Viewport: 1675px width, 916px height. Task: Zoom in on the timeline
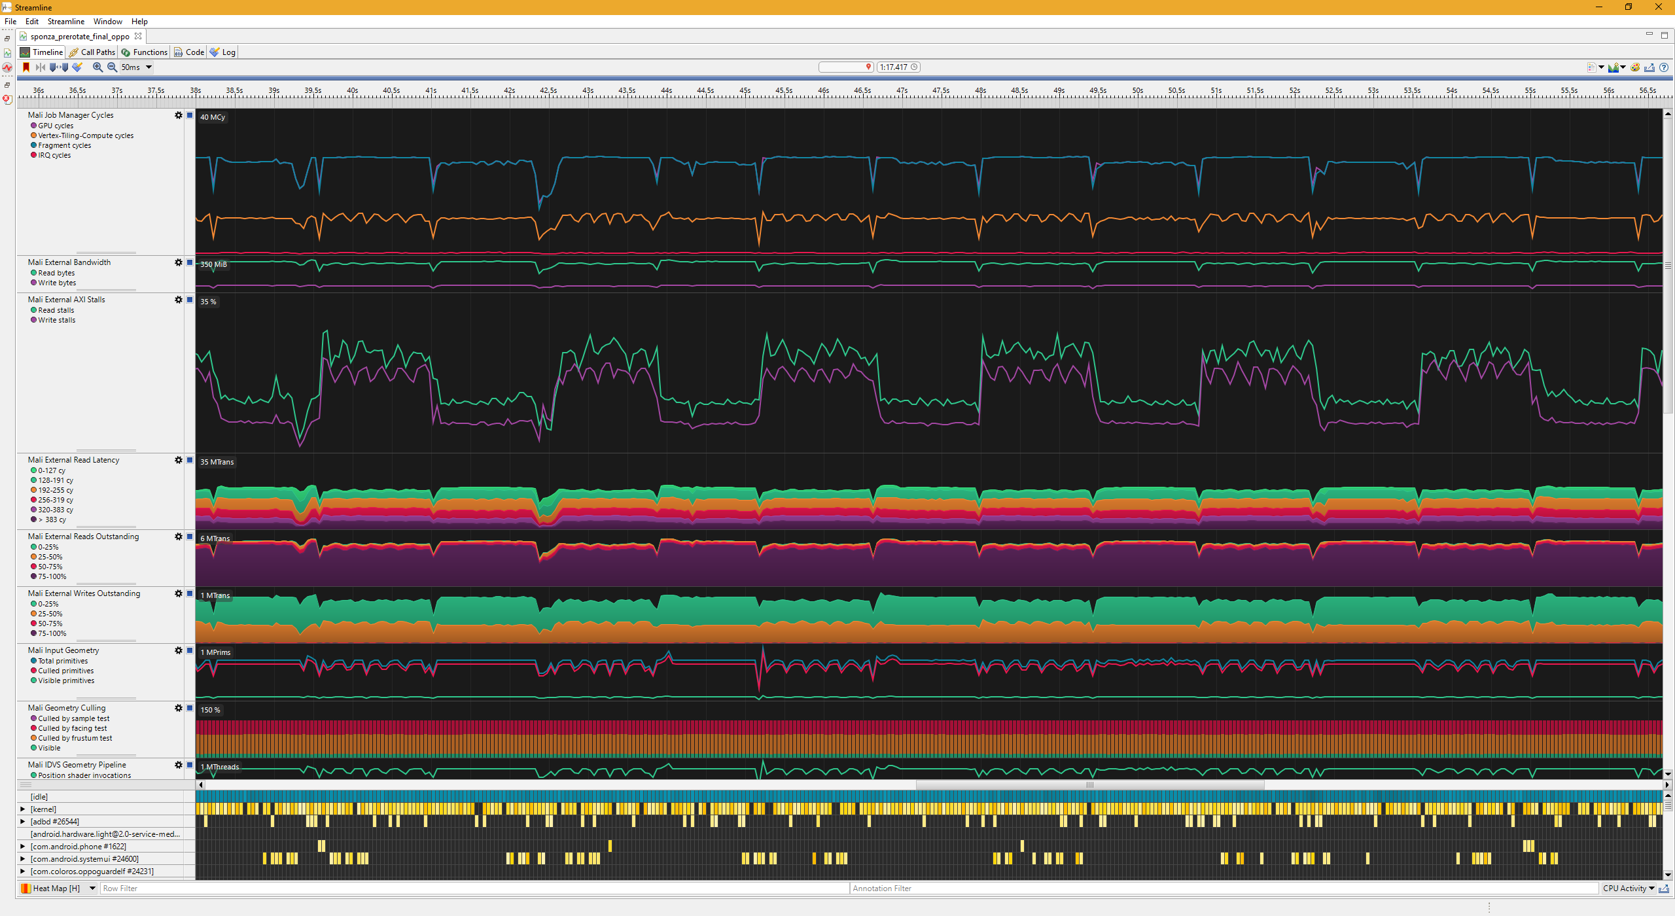tap(97, 67)
